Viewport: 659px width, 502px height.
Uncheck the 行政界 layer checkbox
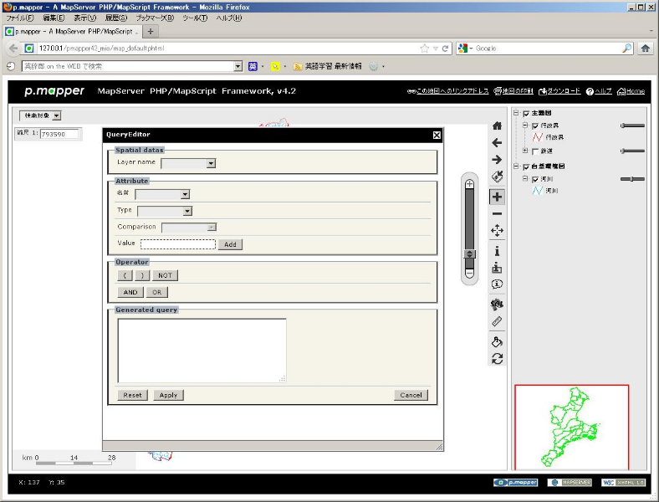(x=535, y=125)
